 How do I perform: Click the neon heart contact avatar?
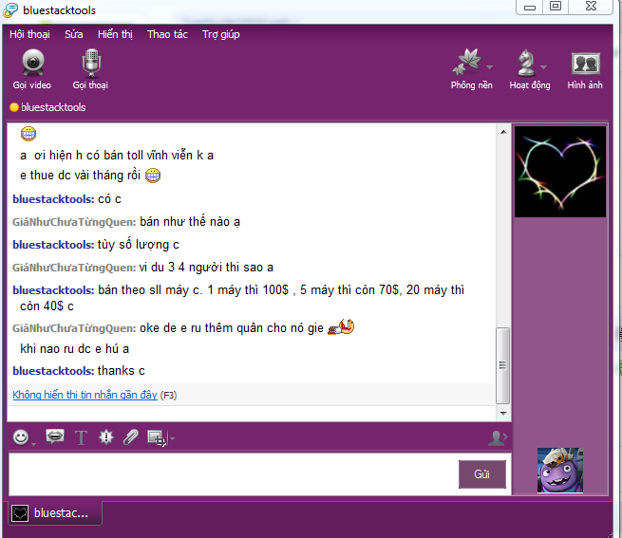click(560, 172)
